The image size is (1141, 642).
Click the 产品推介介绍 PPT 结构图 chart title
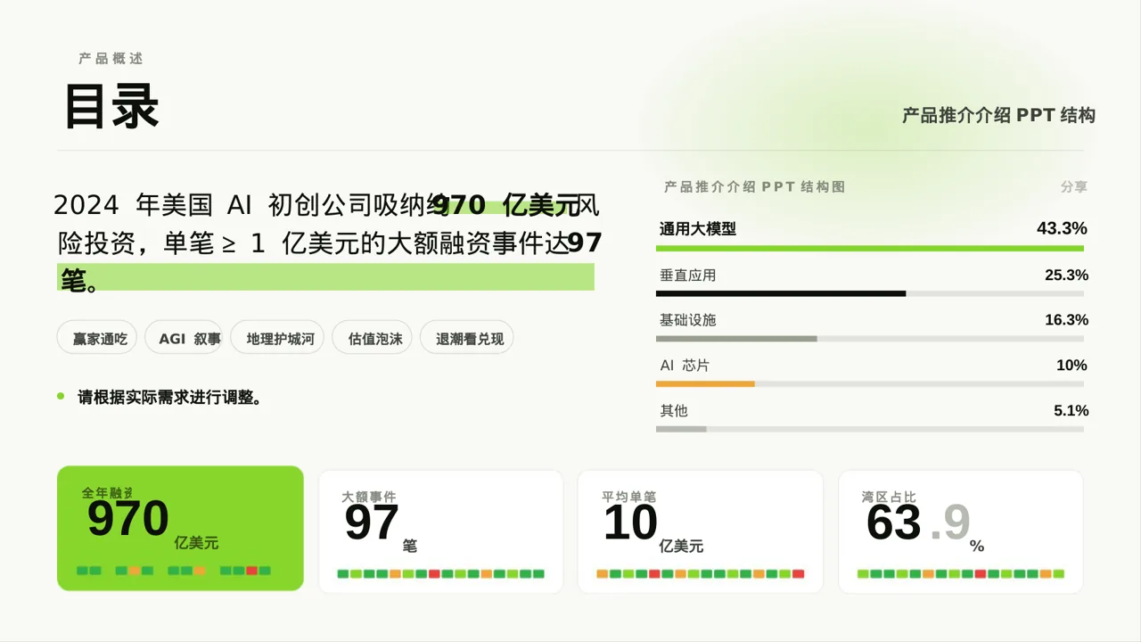tap(754, 186)
